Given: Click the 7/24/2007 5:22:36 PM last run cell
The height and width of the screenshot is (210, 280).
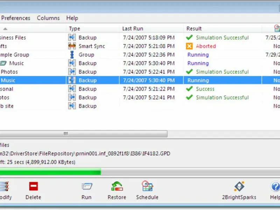Looking at the screenshot, I should pyautogui.click(x=149, y=55).
